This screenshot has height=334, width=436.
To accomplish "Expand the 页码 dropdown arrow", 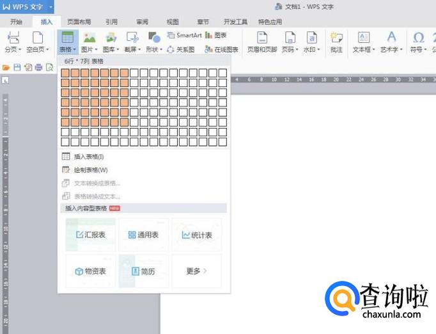I will [297, 49].
